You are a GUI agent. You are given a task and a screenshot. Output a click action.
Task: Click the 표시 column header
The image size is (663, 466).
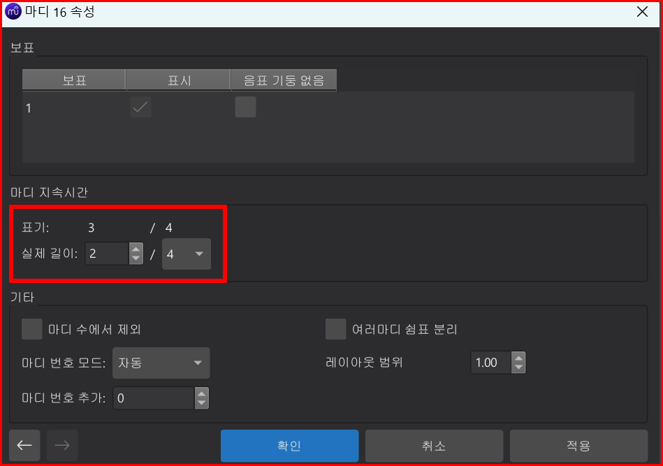[179, 80]
